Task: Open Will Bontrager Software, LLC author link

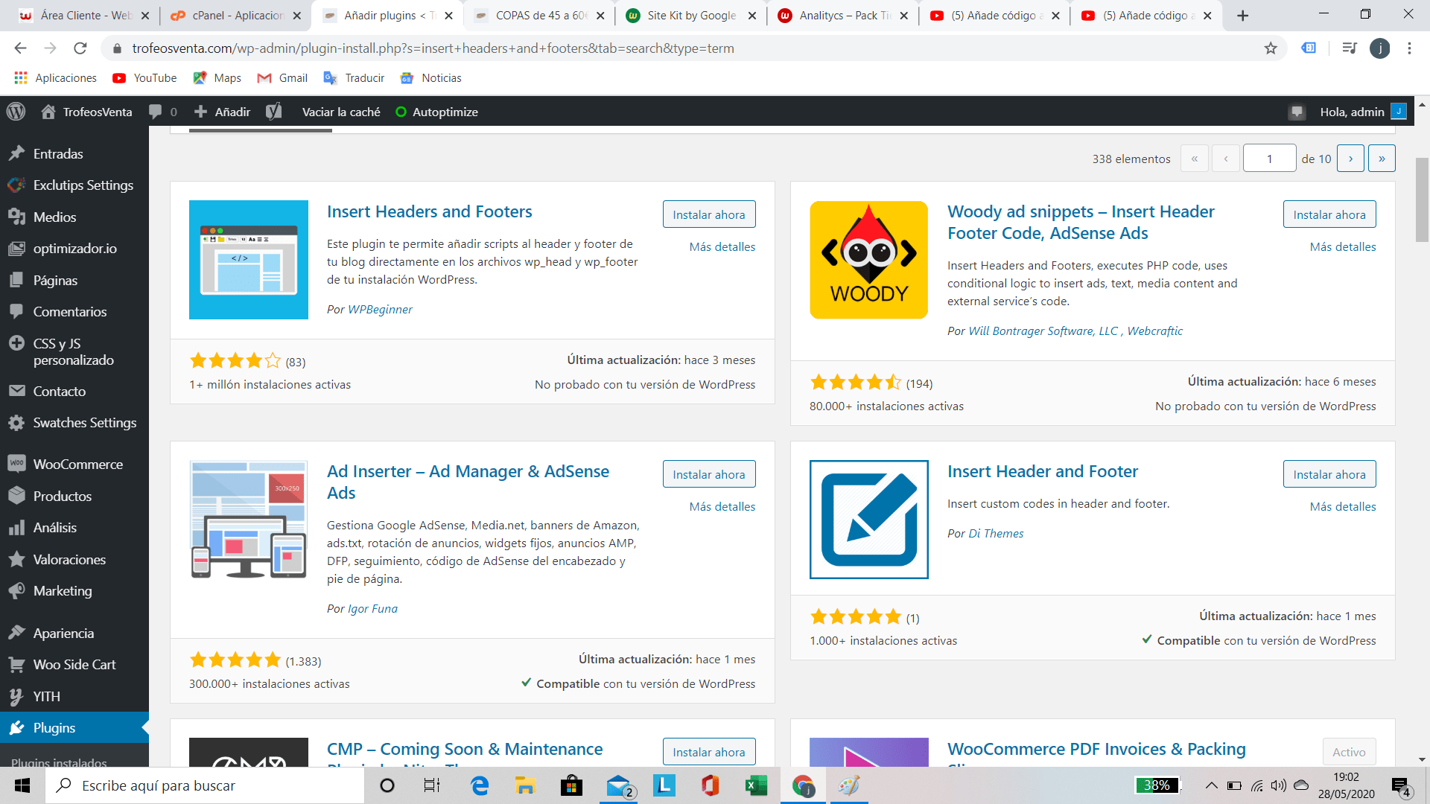Action: click(x=1043, y=331)
